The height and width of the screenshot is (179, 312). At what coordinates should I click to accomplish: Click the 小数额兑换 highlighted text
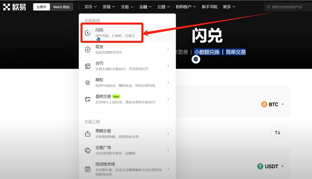207,52
